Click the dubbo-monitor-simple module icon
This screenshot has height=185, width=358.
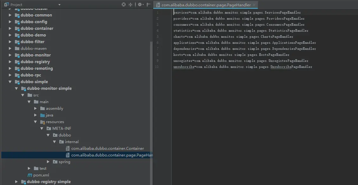pyautogui.click(x=23, y=89)
